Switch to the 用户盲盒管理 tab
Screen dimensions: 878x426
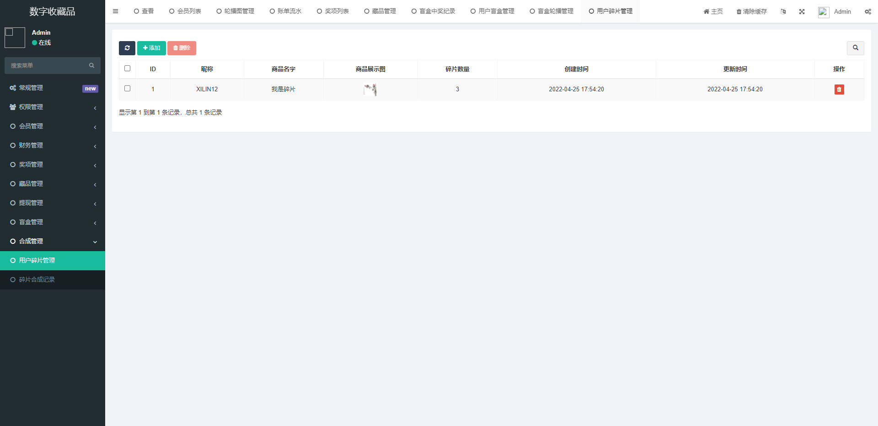pyautogui.click(x=493, y=11)
